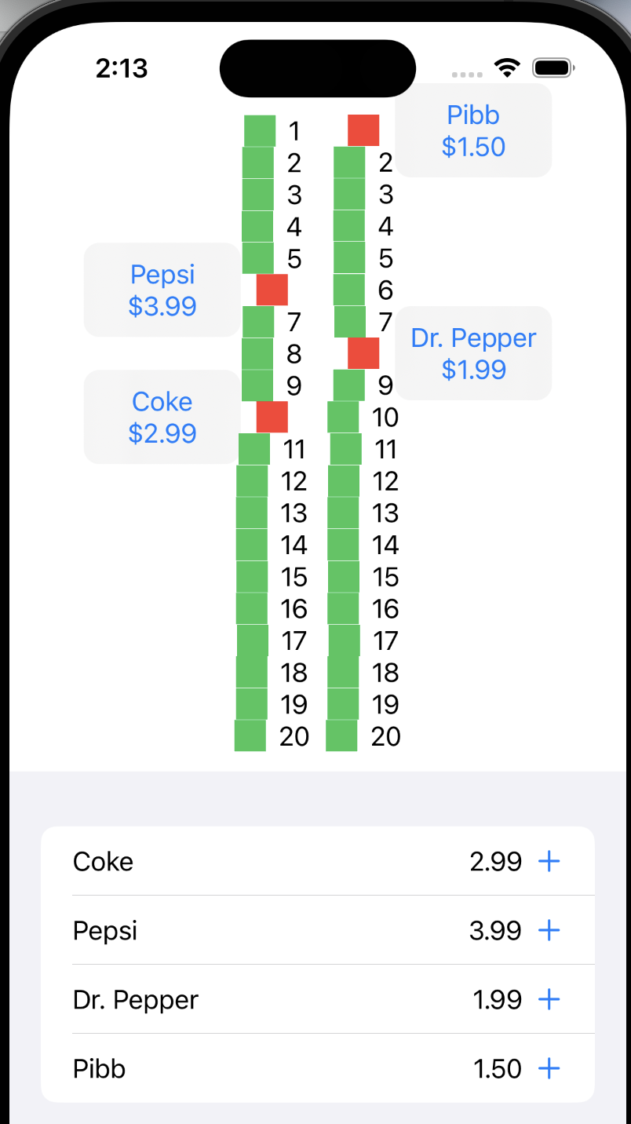Tap right column green square number 10
631x1124 pixels.
click(x=343, y=417)
